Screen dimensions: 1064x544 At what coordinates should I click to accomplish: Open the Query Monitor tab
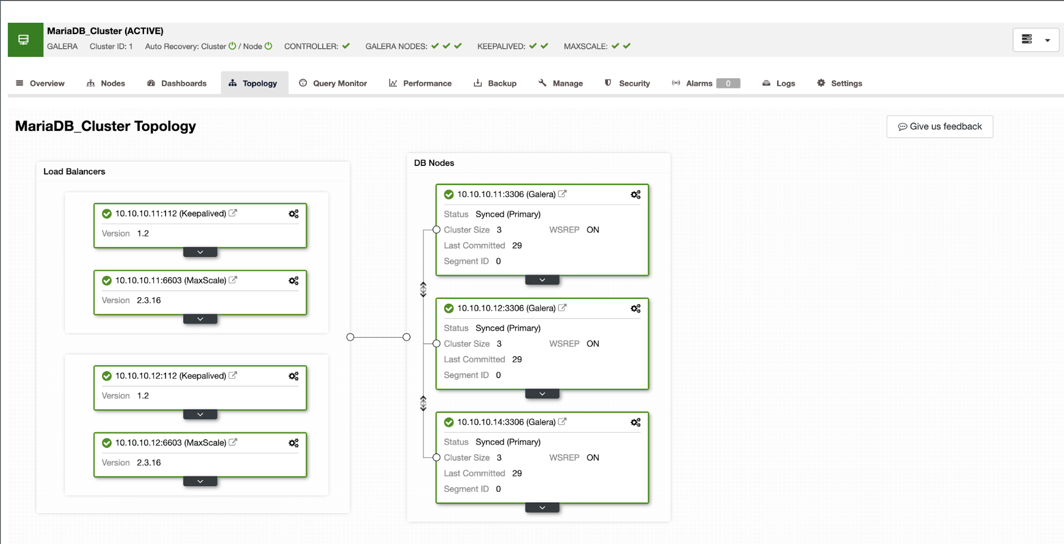point(333,83)
